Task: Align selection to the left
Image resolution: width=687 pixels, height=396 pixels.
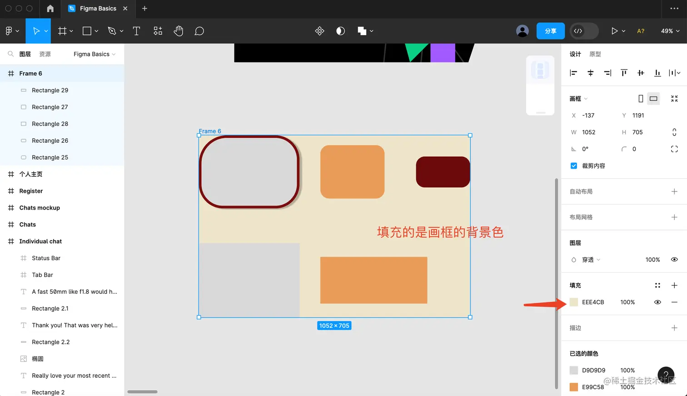Action: point(573,73)
